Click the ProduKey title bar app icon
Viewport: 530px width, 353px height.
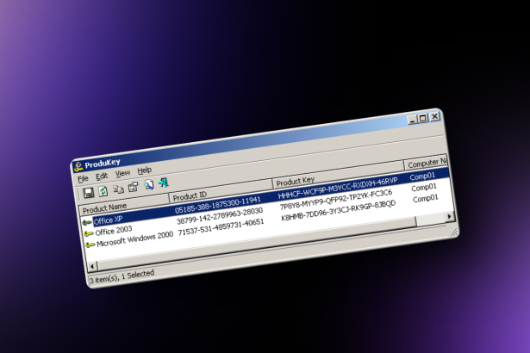(78, 166)
